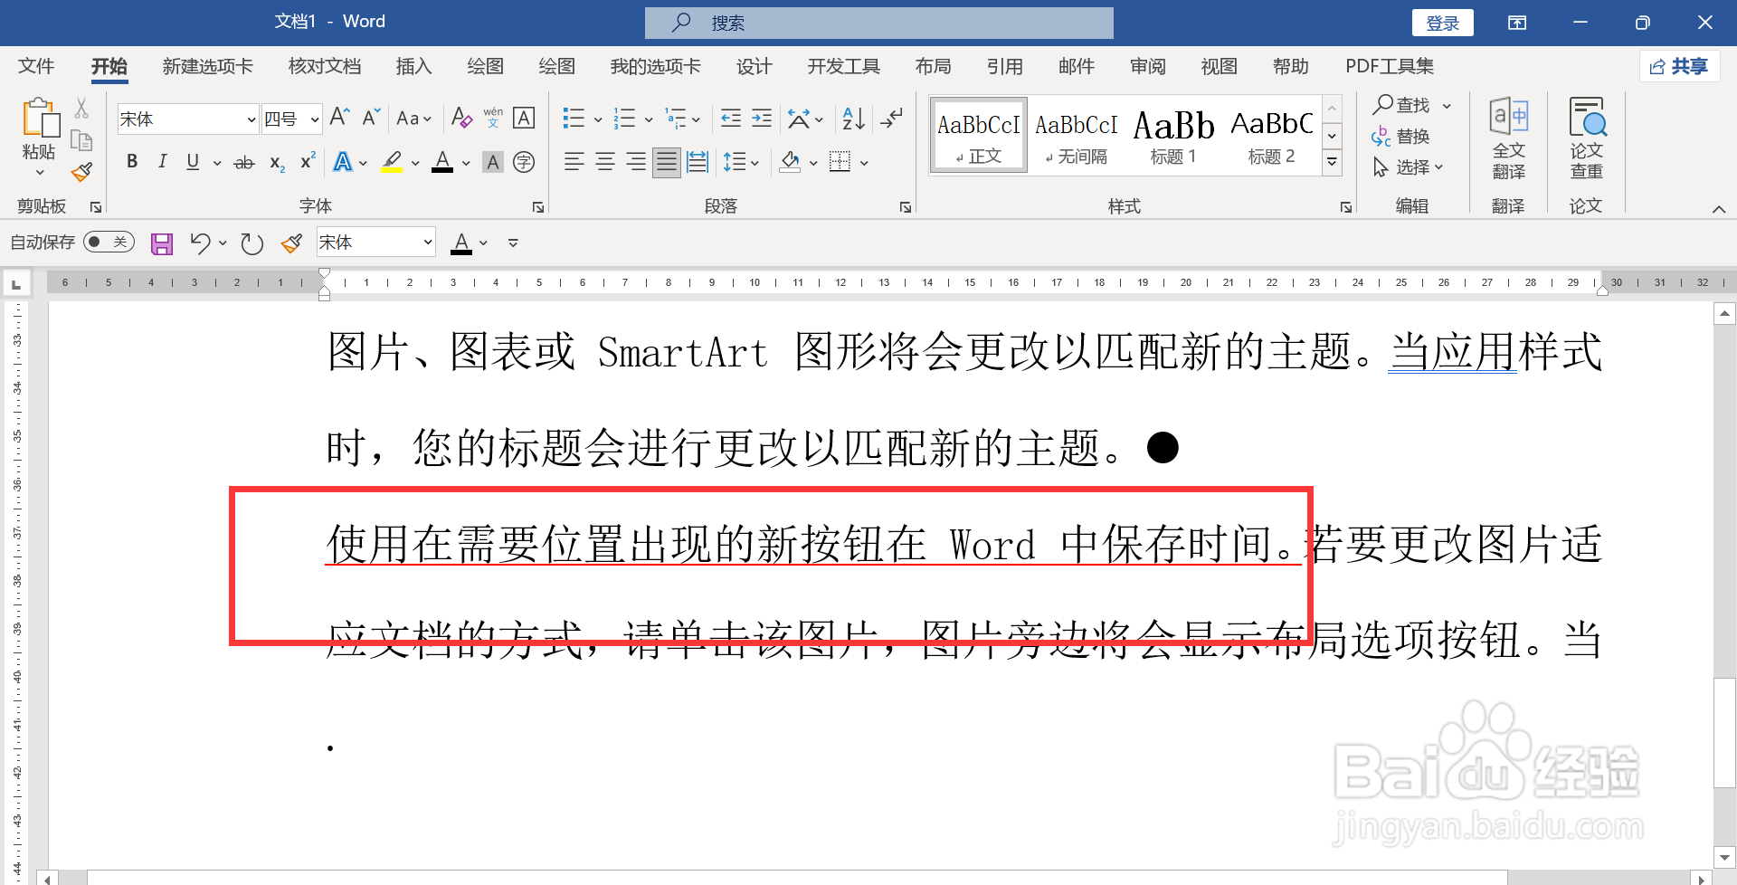Increase paragraph indent
The width and height of the screenshot is (1737, 885).
(x=762, y=118)
